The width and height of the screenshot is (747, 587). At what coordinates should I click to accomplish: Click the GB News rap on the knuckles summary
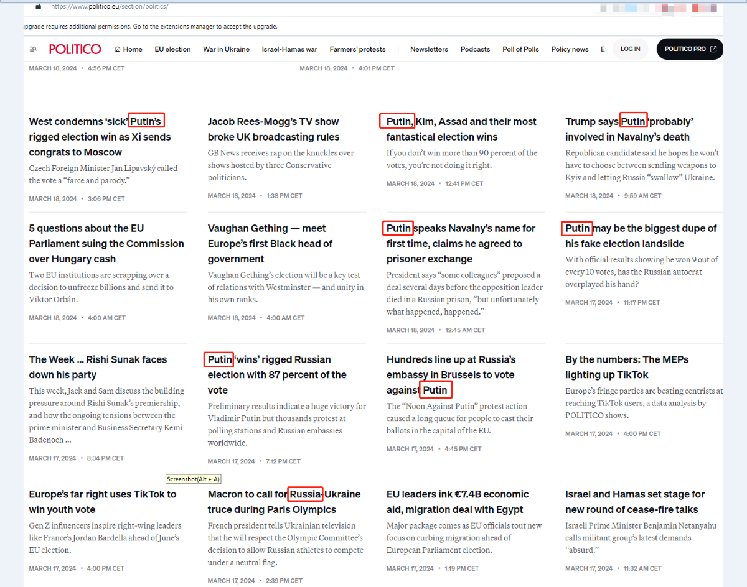coord(281,165)
